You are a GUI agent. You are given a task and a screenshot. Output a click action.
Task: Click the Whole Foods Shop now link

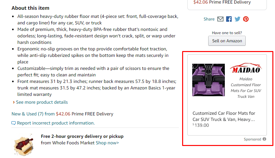(x=107, y=143)
